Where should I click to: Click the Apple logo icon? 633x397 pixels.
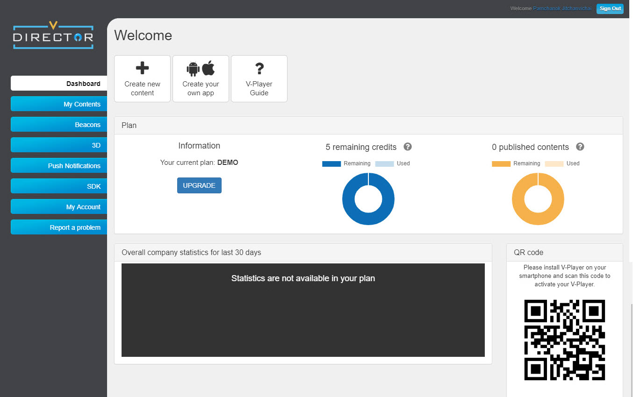pyautogui.click(x=209, y=68)
